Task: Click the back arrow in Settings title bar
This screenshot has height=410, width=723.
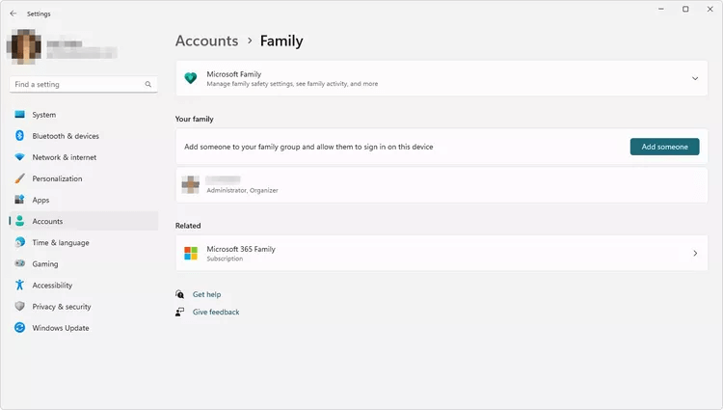Action: tap(13, 14)
